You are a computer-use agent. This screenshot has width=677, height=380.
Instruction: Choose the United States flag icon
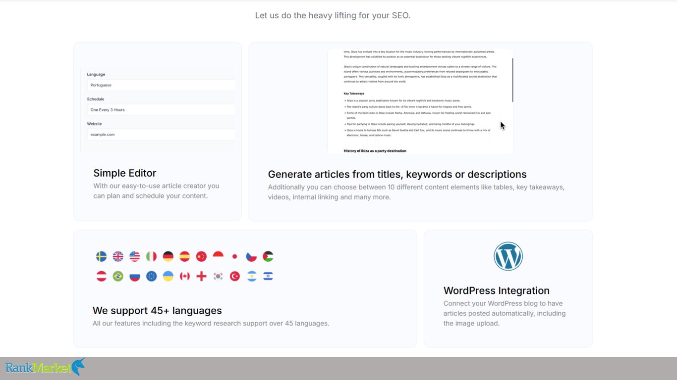135,256
